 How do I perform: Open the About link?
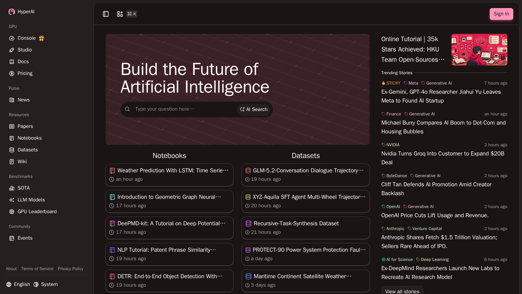11,269
